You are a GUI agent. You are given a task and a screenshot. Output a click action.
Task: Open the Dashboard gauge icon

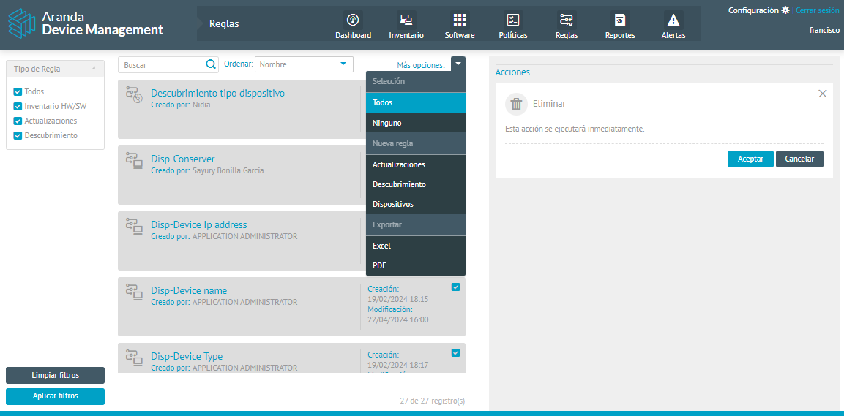[353, 20]
